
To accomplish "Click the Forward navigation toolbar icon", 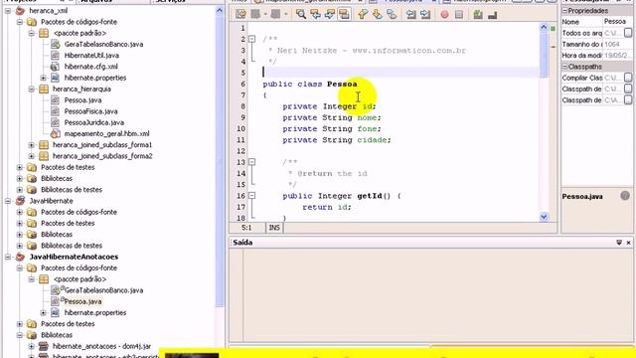I will click(x=276, y=15).
